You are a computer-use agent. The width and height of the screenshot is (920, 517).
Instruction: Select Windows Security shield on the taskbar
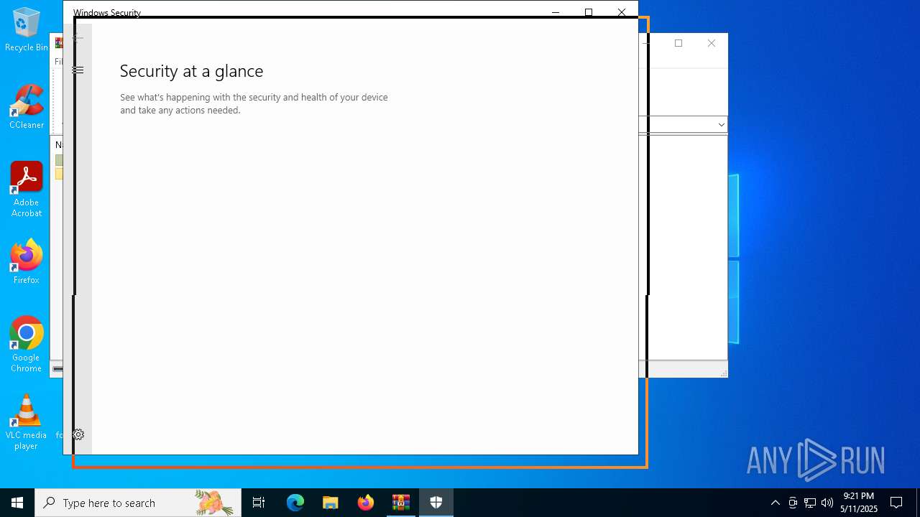(436, 503)
